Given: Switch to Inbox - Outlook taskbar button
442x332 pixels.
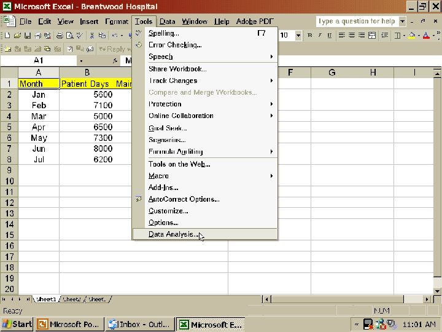Looking at the screenshot, I should pos(139,325).
